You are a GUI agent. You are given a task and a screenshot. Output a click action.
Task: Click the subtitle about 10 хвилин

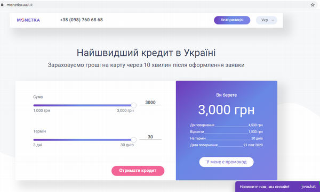(146, 65)
